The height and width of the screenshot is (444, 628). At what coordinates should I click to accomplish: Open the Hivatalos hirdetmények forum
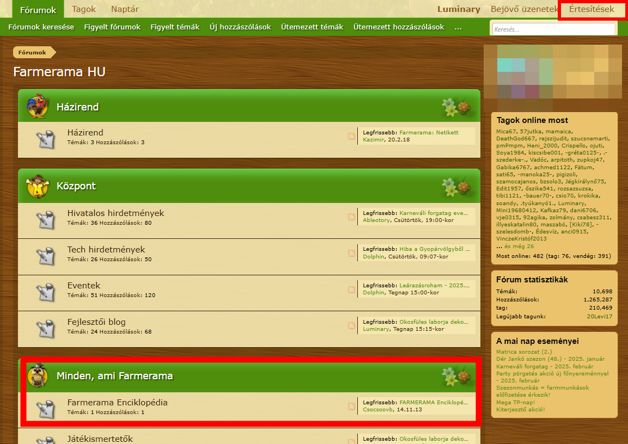coord(116,213)
